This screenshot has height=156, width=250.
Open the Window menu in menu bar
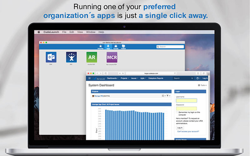coord(91,32)
